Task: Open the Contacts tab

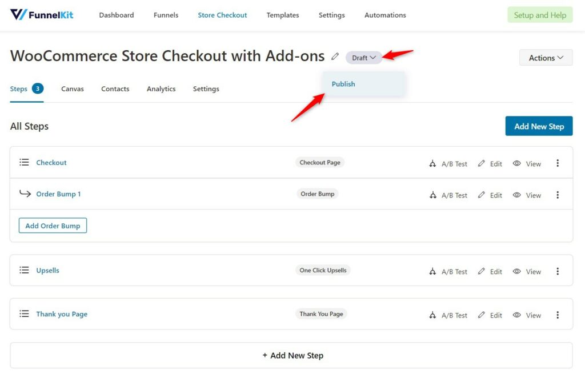Action: click(115, 89)
